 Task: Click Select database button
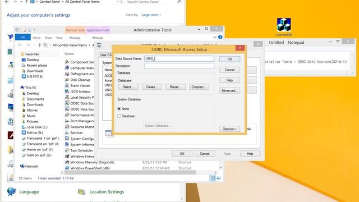pyautogui.click(x=128, y=87)
